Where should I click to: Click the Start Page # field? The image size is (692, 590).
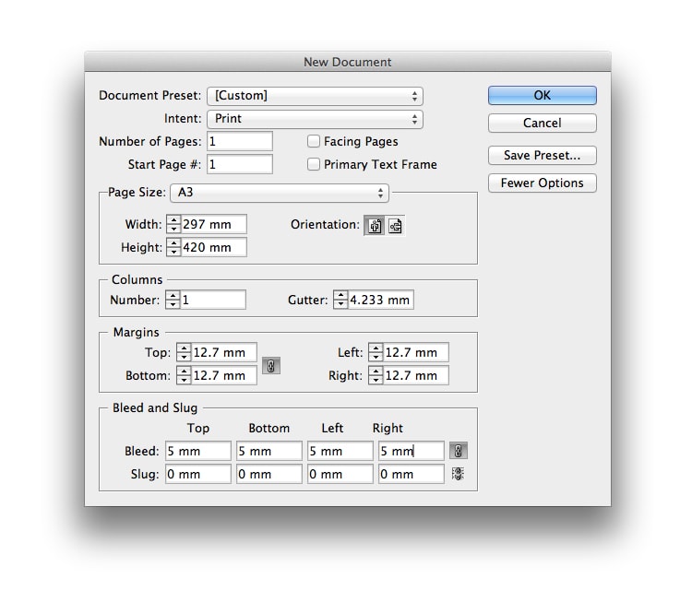point(240,164)
